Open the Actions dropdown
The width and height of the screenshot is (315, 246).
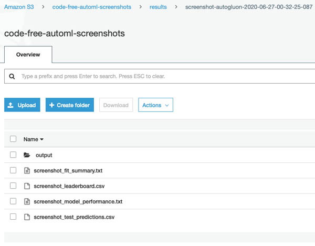155,105
